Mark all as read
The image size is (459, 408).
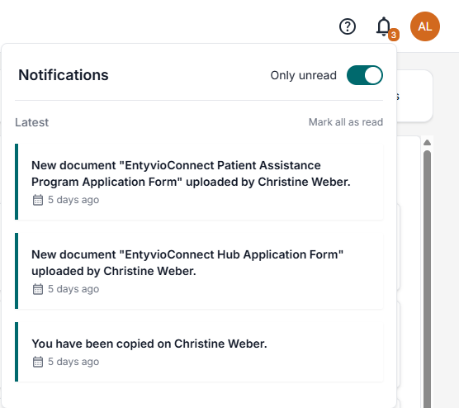click(346, 122)
